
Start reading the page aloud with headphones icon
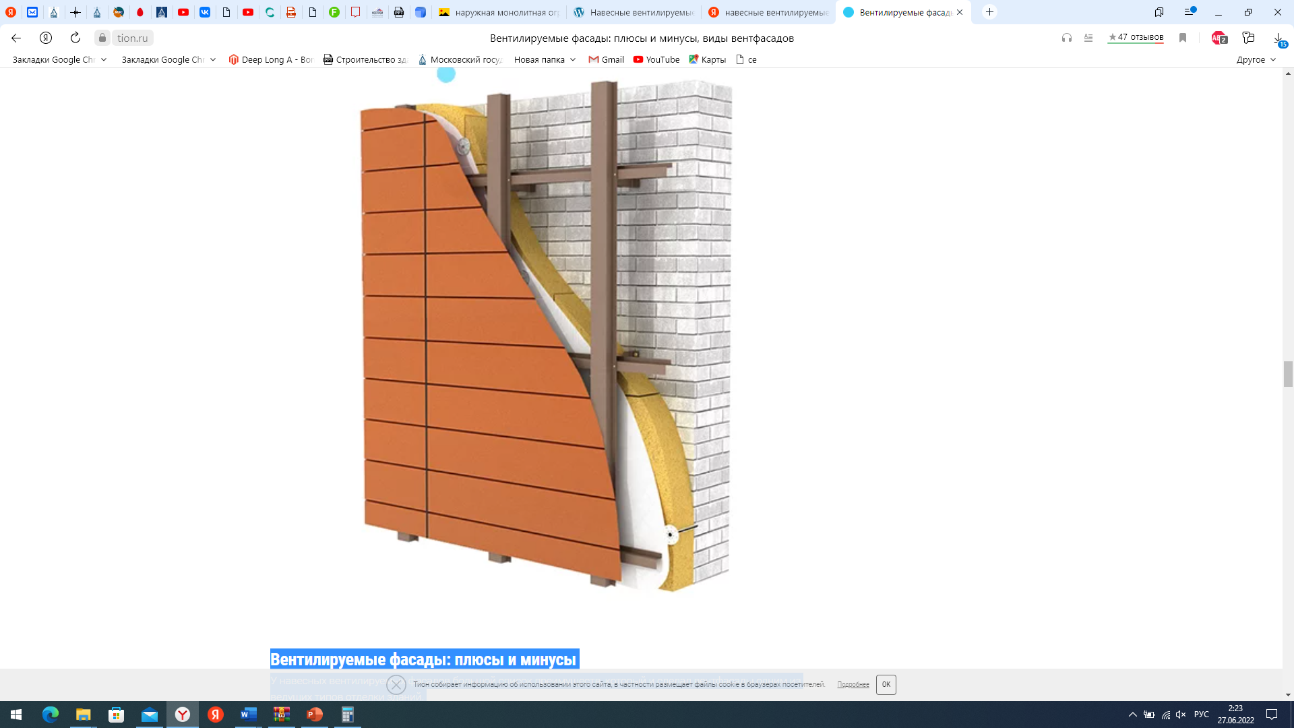pos(1066,38)
